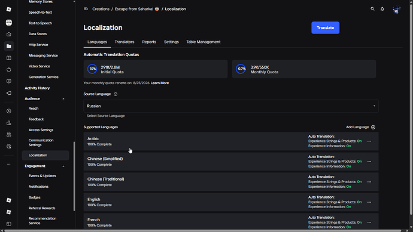Open the shopping basket icon in left rail
The image size is (413, 232).
pyautogui.click(x=9, y=70)
